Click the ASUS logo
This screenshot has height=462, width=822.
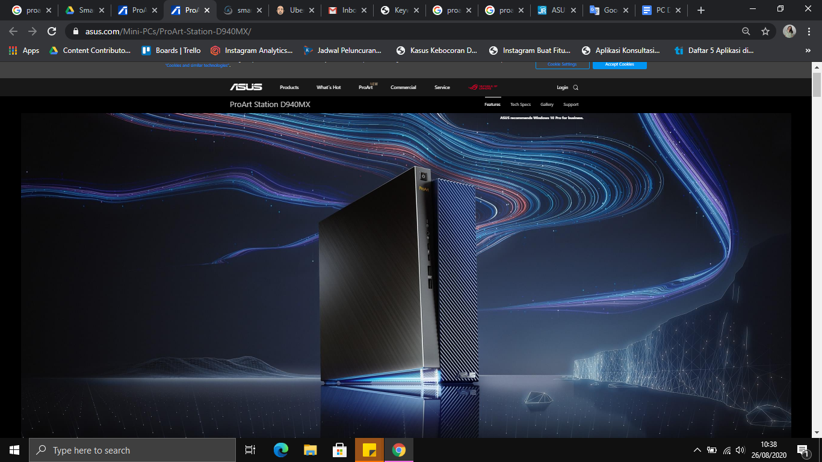[x=246, y=87]
